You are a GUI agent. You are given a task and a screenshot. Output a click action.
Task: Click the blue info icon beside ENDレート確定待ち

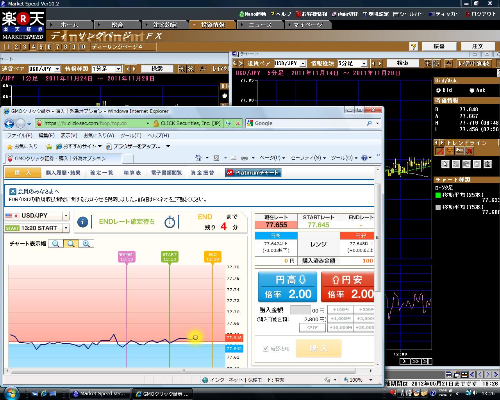(x=82, y=222)
